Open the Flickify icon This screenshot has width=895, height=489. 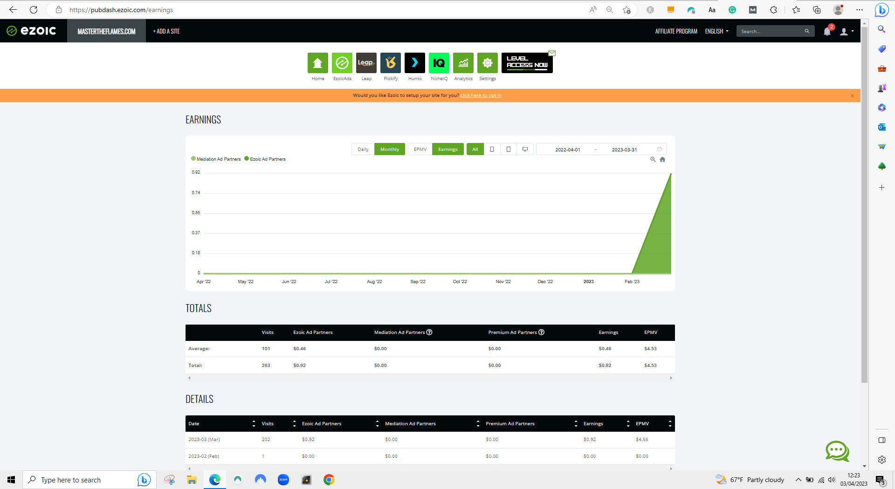391,63
